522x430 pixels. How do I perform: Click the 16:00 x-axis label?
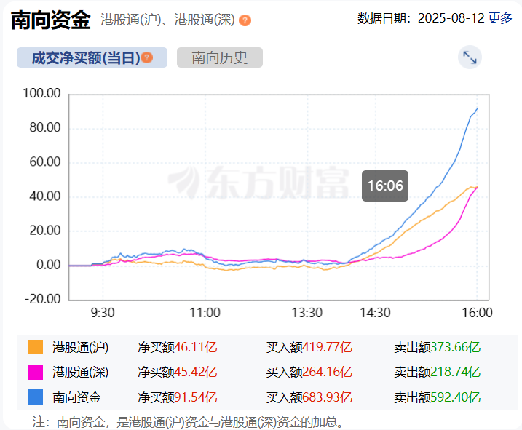(477, 313)
